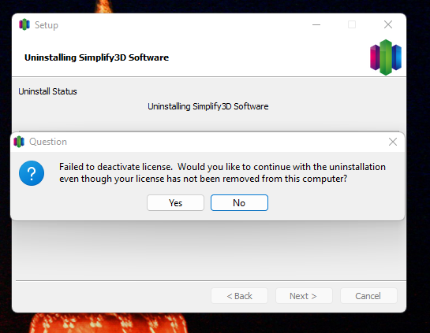This screenshot has width=430, height=333.
Task: Click Yes to continue uninstallation
Action: (x=175, y=203)
